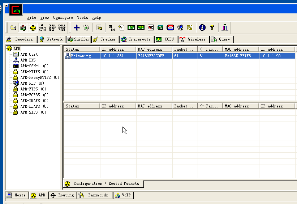
Task: Click the blue plus Add to list icon
Action: 77,28
